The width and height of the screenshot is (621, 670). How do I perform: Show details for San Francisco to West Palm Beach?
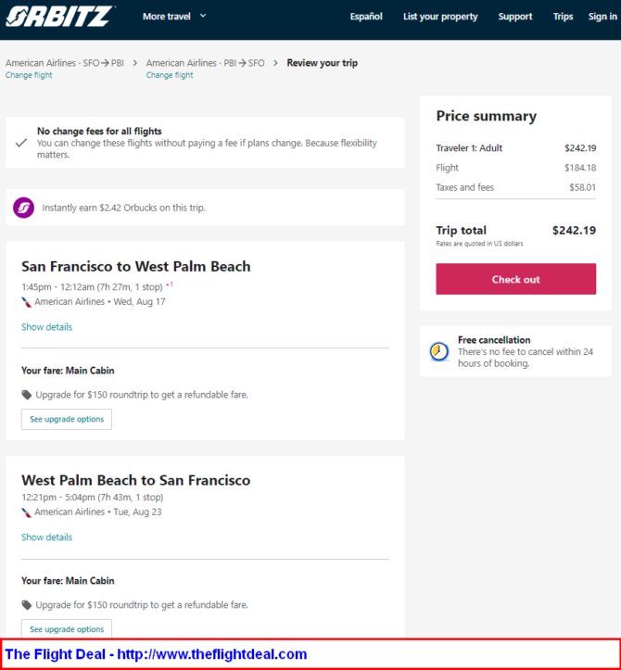click(x=46, y=327)
